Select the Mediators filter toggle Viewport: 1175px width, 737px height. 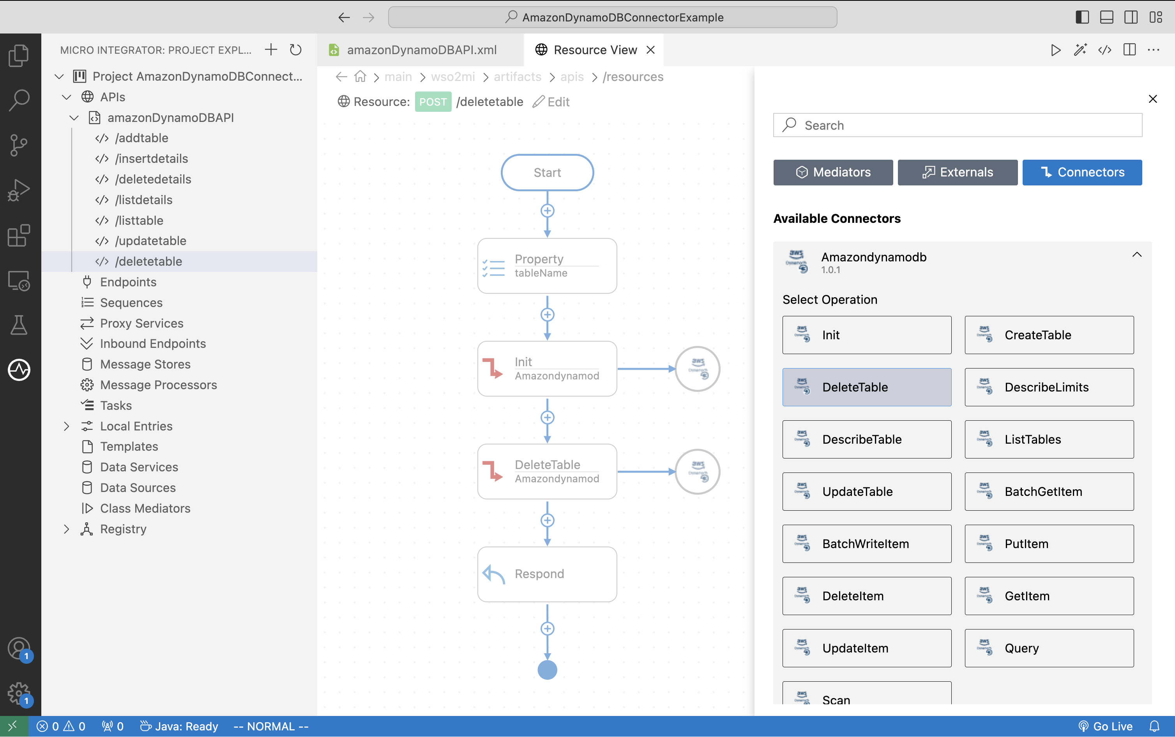833,172
